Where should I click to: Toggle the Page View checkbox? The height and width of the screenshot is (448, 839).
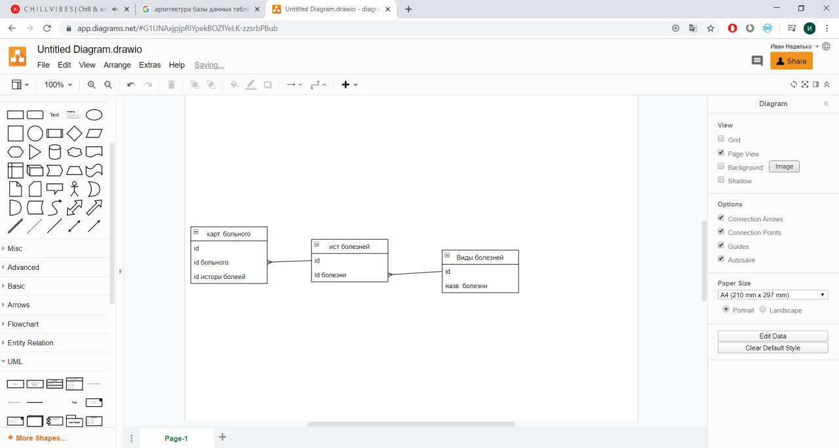point(721,153)
